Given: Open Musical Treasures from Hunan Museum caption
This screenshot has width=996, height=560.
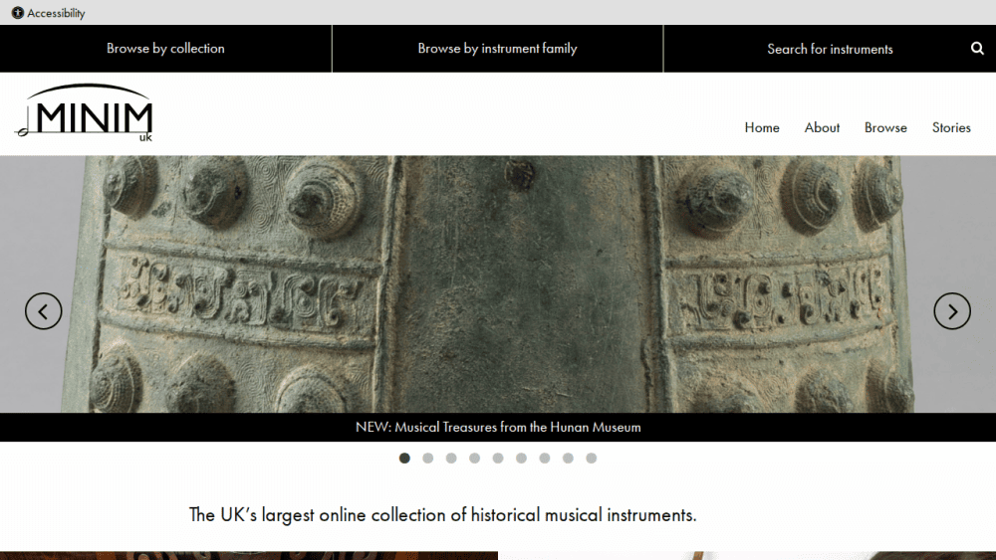Looking at the screenshot, I should tap(498, 427).
